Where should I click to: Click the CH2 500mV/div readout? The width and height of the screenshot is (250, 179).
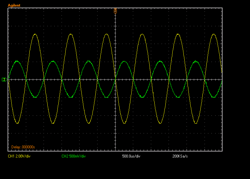74,156
